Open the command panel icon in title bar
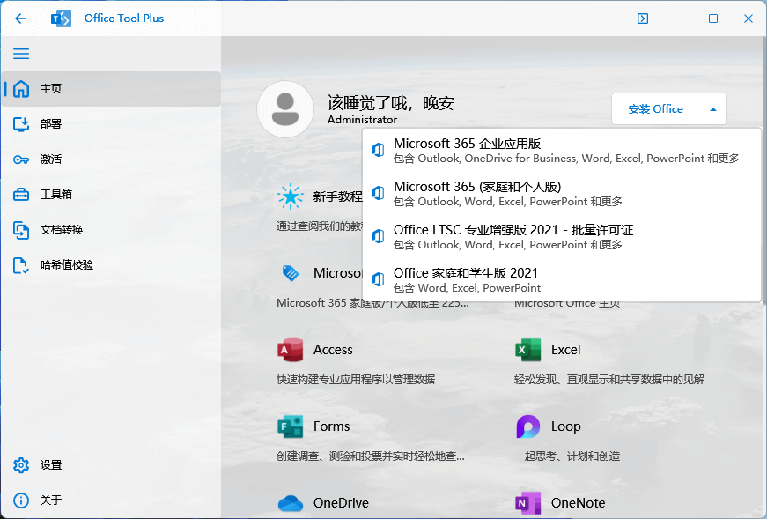 [643, 19]
